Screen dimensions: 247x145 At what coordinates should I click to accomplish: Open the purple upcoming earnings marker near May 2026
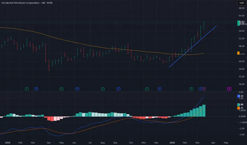229,89
